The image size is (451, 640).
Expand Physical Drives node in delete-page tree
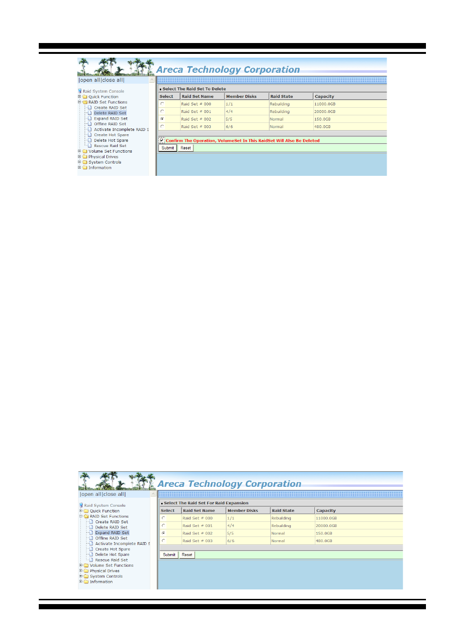tap(79, 156)
